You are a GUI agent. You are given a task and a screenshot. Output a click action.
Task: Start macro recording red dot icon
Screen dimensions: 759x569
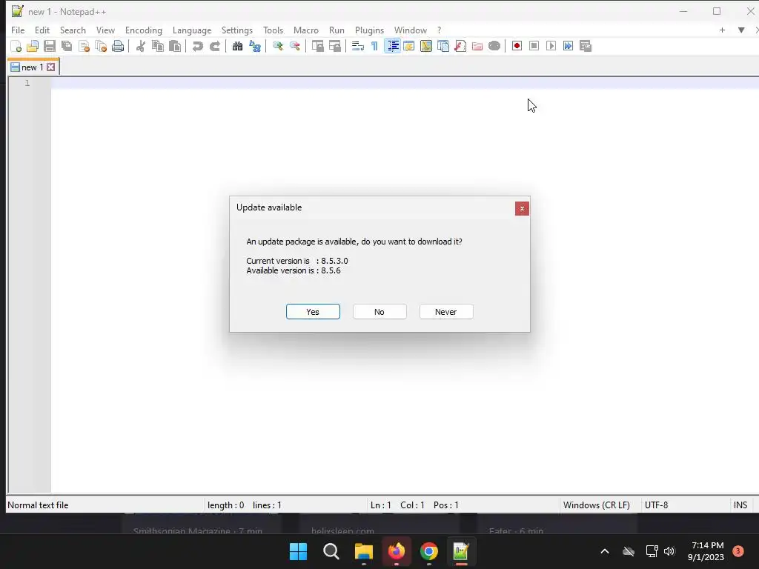(517, 46)
